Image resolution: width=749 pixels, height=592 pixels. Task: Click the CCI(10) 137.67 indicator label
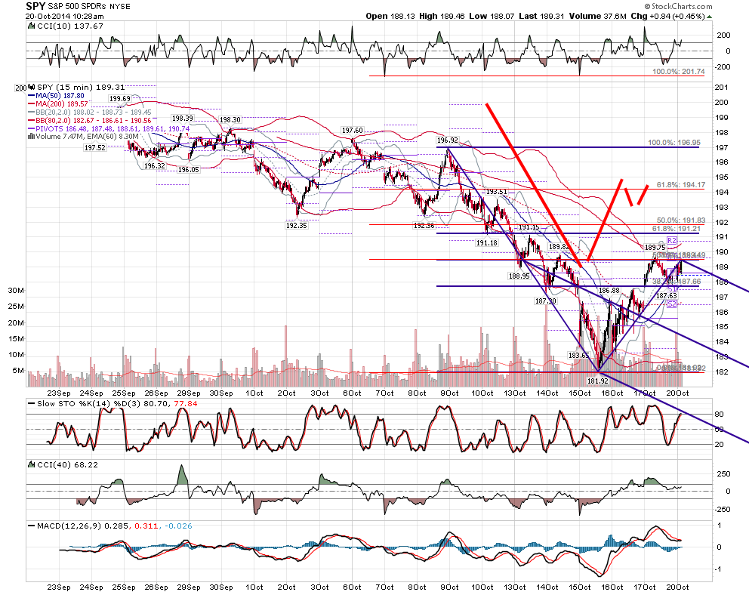(x=69, y=26)
